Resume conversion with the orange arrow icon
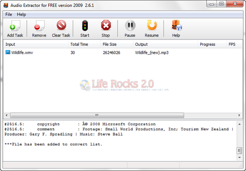Image resolution: width=246 pixels, height=171 pixels. coord(152,25)
